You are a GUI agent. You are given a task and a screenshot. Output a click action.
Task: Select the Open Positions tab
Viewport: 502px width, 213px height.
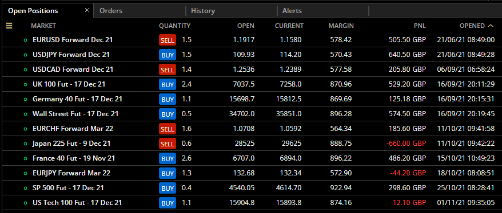[33, 11]
